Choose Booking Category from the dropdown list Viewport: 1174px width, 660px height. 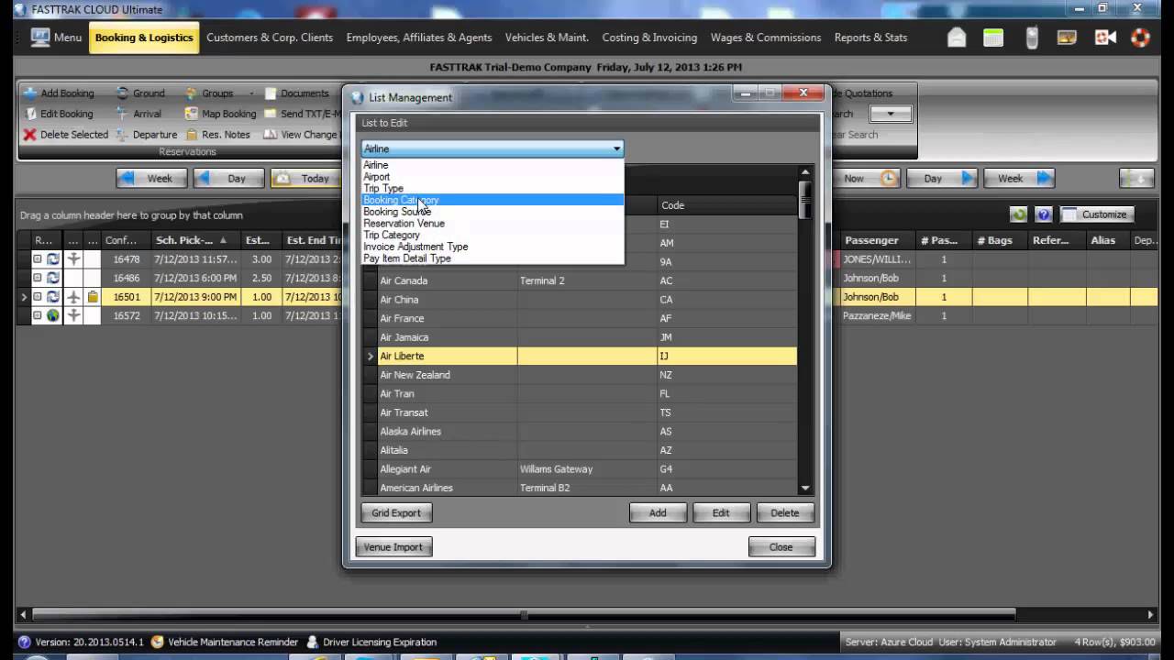493,200
